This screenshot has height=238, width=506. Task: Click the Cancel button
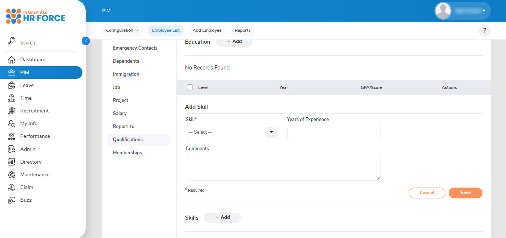click(x=427, y=193)
